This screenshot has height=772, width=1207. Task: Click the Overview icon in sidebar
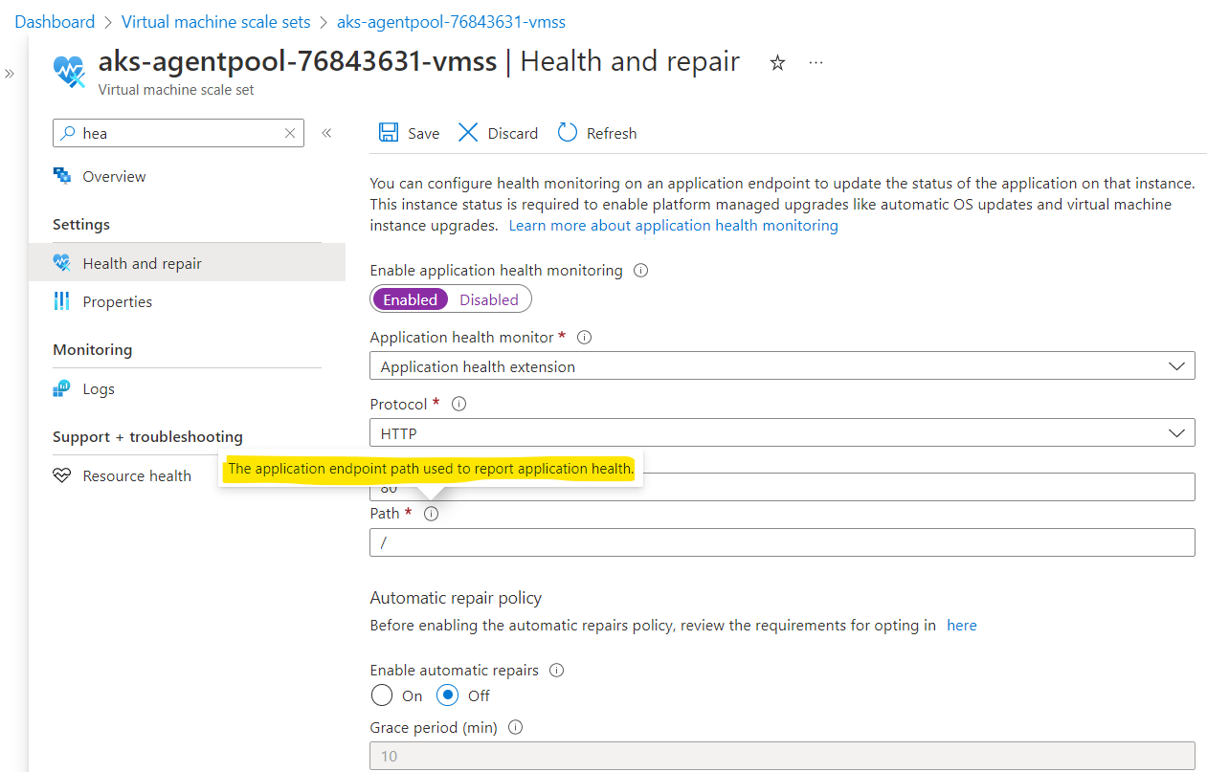(62, 176)
